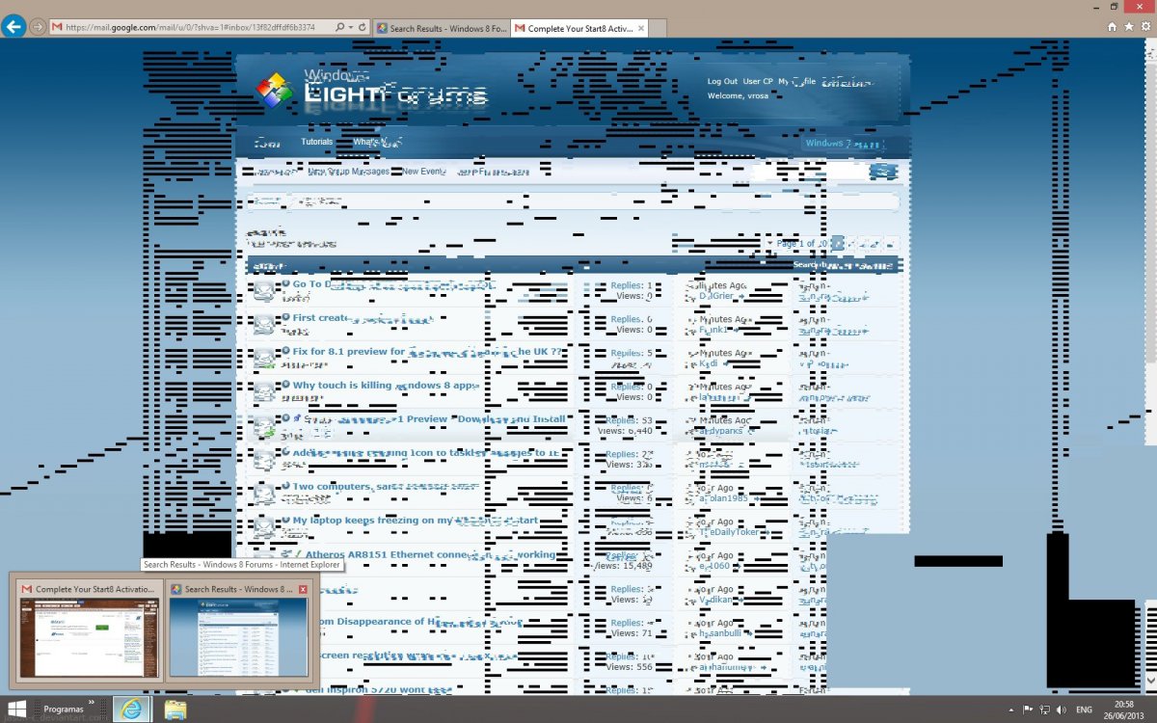
Task: Open the volume speaker tray icon
Action: (x=1062, y=710)
